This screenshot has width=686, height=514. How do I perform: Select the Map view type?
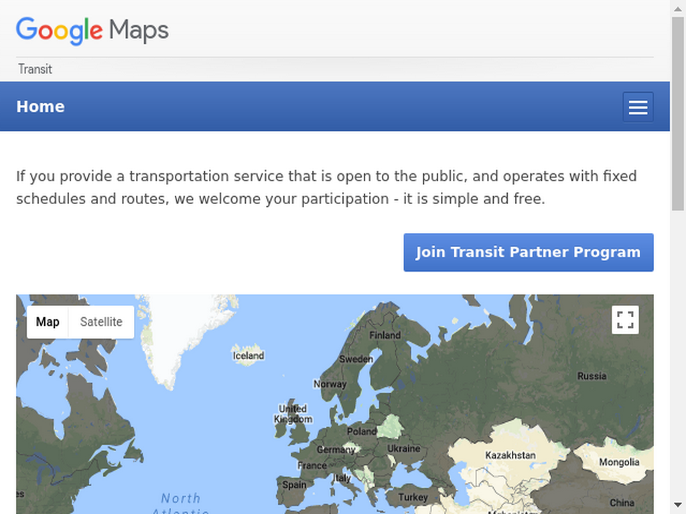[48, 322]
